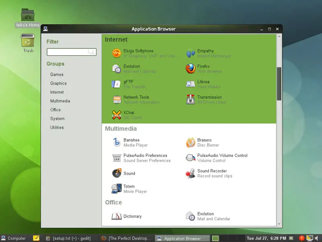
Task: Click the Office section heading in the list
Action: click(x=114, y=202)
